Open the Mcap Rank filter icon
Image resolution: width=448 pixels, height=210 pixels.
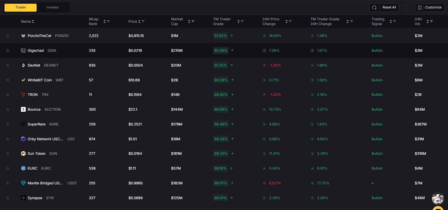pyautogui.click(x=108, y=21)
